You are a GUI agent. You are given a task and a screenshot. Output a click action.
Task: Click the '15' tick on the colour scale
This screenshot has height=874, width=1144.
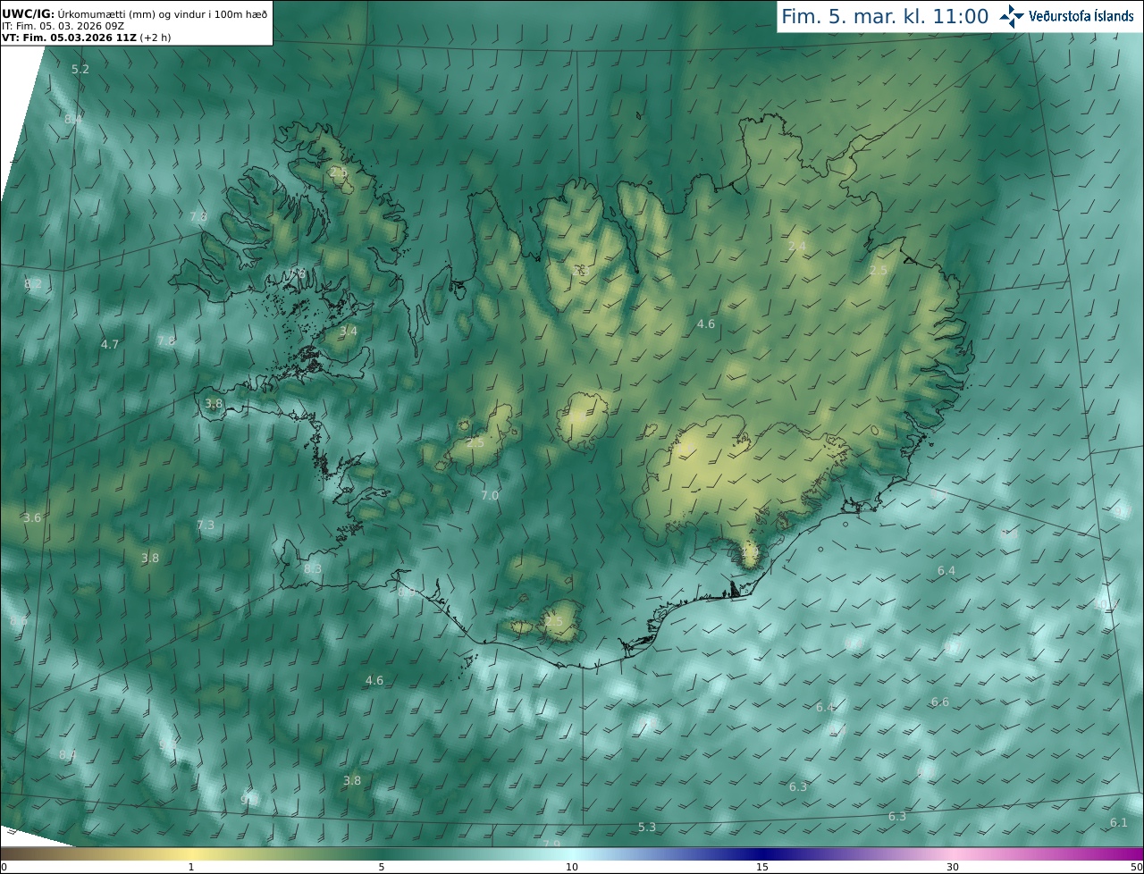[x=762, y=867]
